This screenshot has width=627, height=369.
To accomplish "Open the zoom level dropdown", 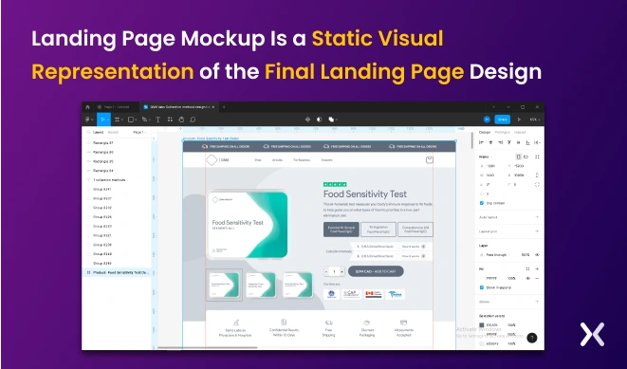I will (535, 120).
